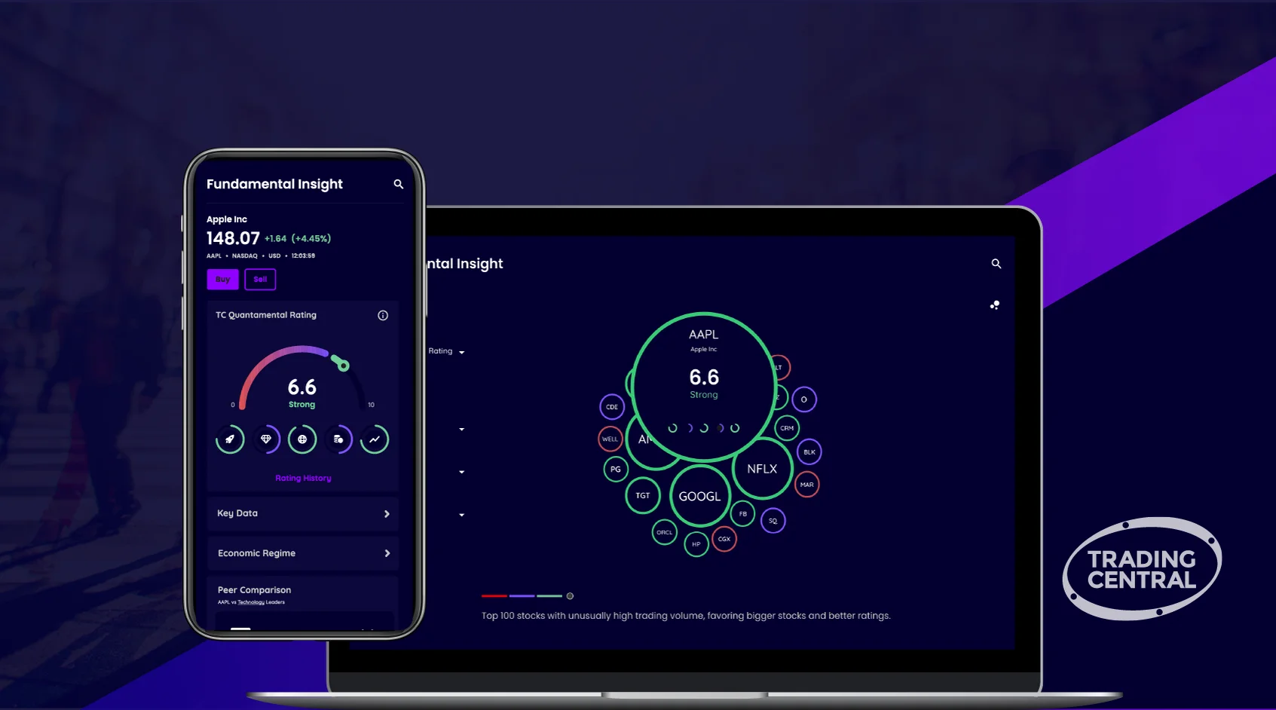This screenshot has width=1276, height=710.
Task: Open search on the phone Fundamental Insight screen
Action: [399, 184]
